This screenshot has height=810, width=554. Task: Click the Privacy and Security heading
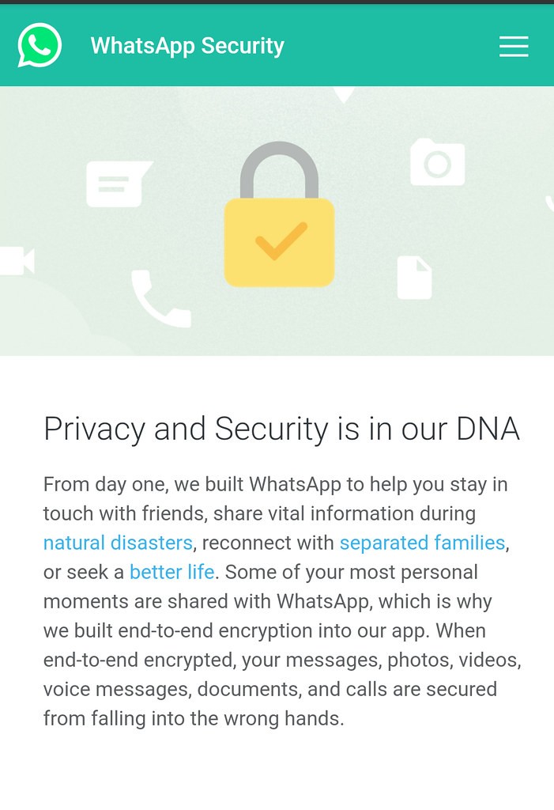point(281,429)
